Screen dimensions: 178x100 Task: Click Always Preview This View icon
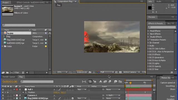[x=54, y=72]
